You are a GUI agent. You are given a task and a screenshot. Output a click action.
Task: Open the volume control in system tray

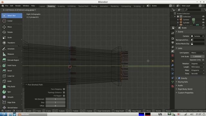coord(192,114)
